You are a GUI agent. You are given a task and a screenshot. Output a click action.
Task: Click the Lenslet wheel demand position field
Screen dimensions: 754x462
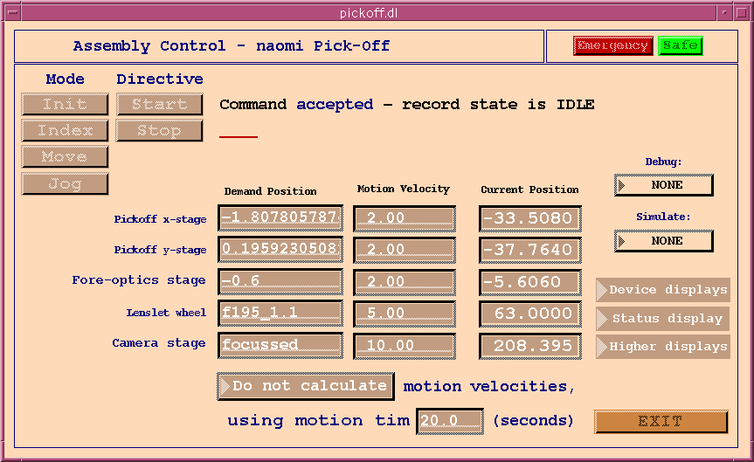point(280,313)
